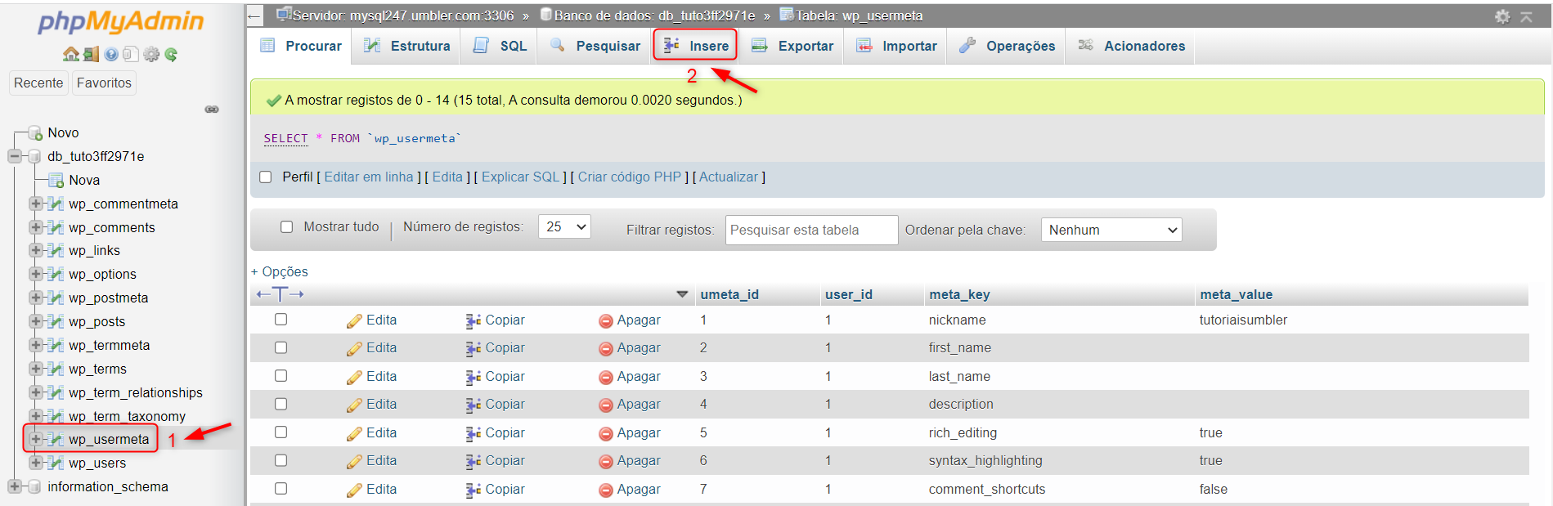Expand the wp_users table tree node

click(x=35, y=463)
